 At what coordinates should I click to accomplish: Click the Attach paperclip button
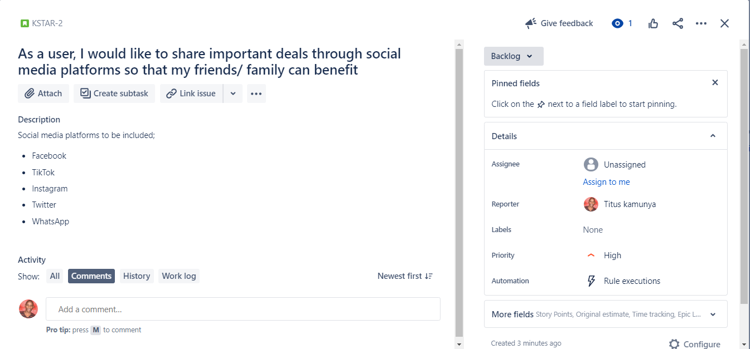tap(43, 94)
